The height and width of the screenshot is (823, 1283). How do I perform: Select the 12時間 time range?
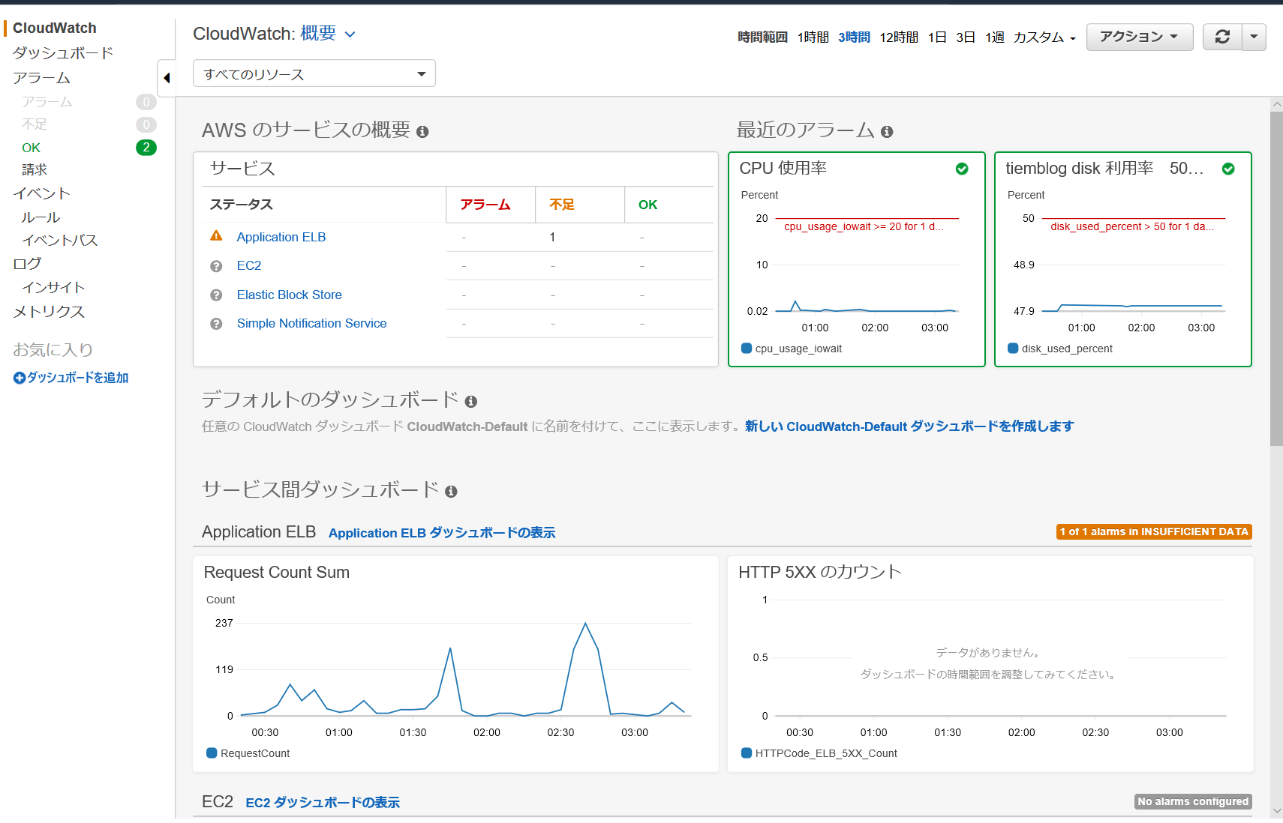899,37
